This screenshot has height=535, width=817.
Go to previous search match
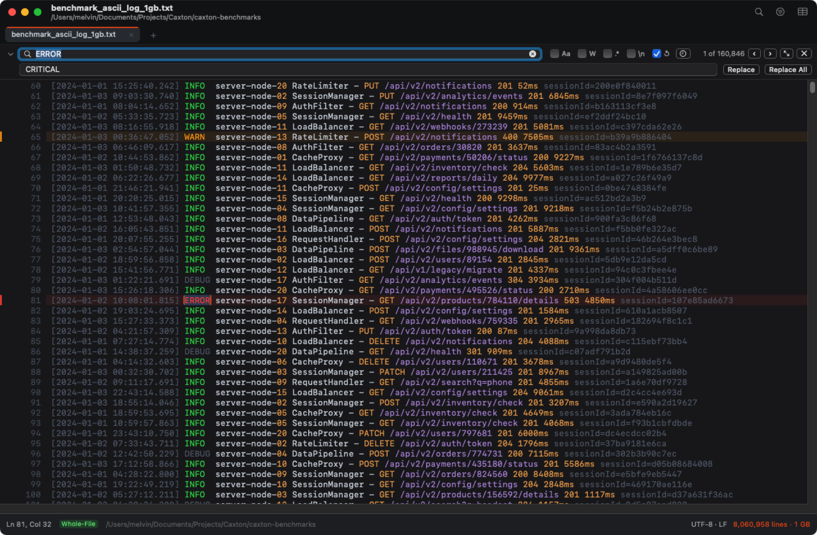pos(754,54)
